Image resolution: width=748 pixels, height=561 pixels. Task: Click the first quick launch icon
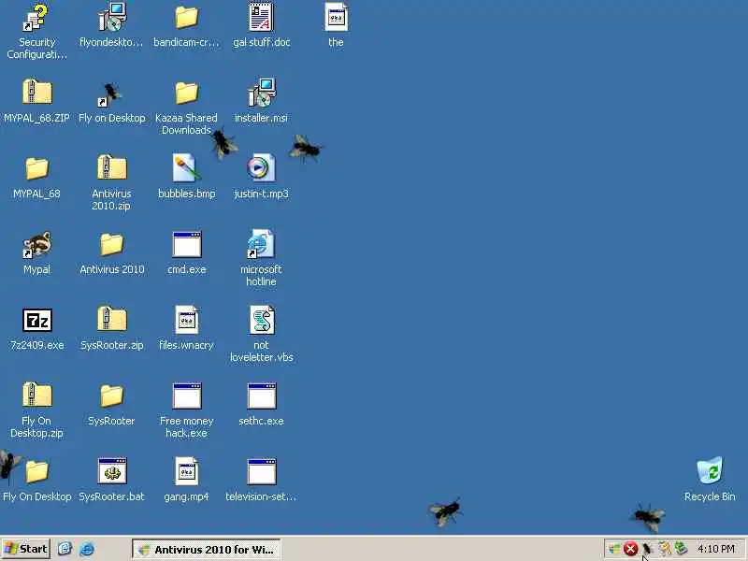[65, 549]
